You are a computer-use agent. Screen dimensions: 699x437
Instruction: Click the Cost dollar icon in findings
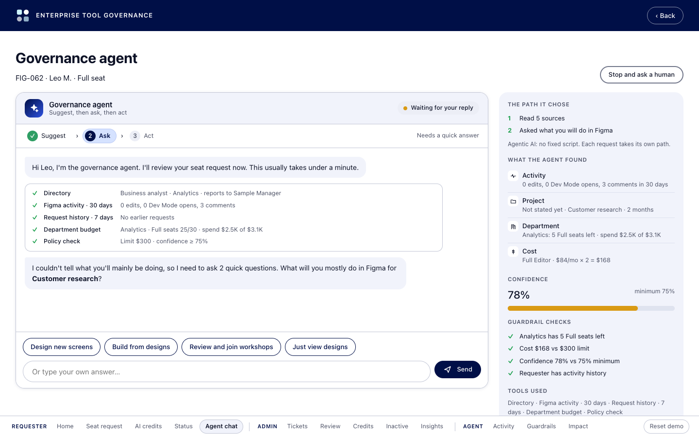pyautogui.click(x=513, y=252)
